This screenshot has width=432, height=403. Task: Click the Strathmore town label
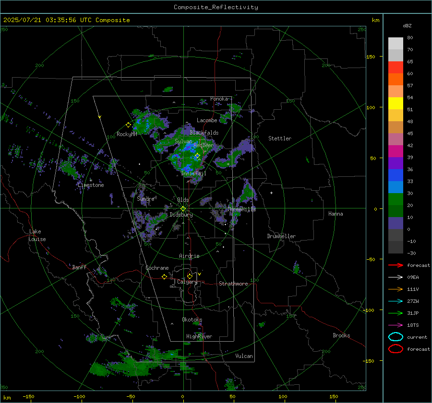(233, 284)
